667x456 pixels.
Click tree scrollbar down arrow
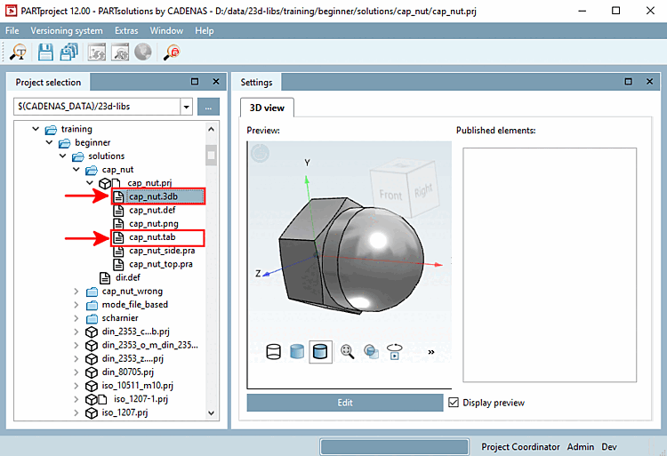click(211, 412)
